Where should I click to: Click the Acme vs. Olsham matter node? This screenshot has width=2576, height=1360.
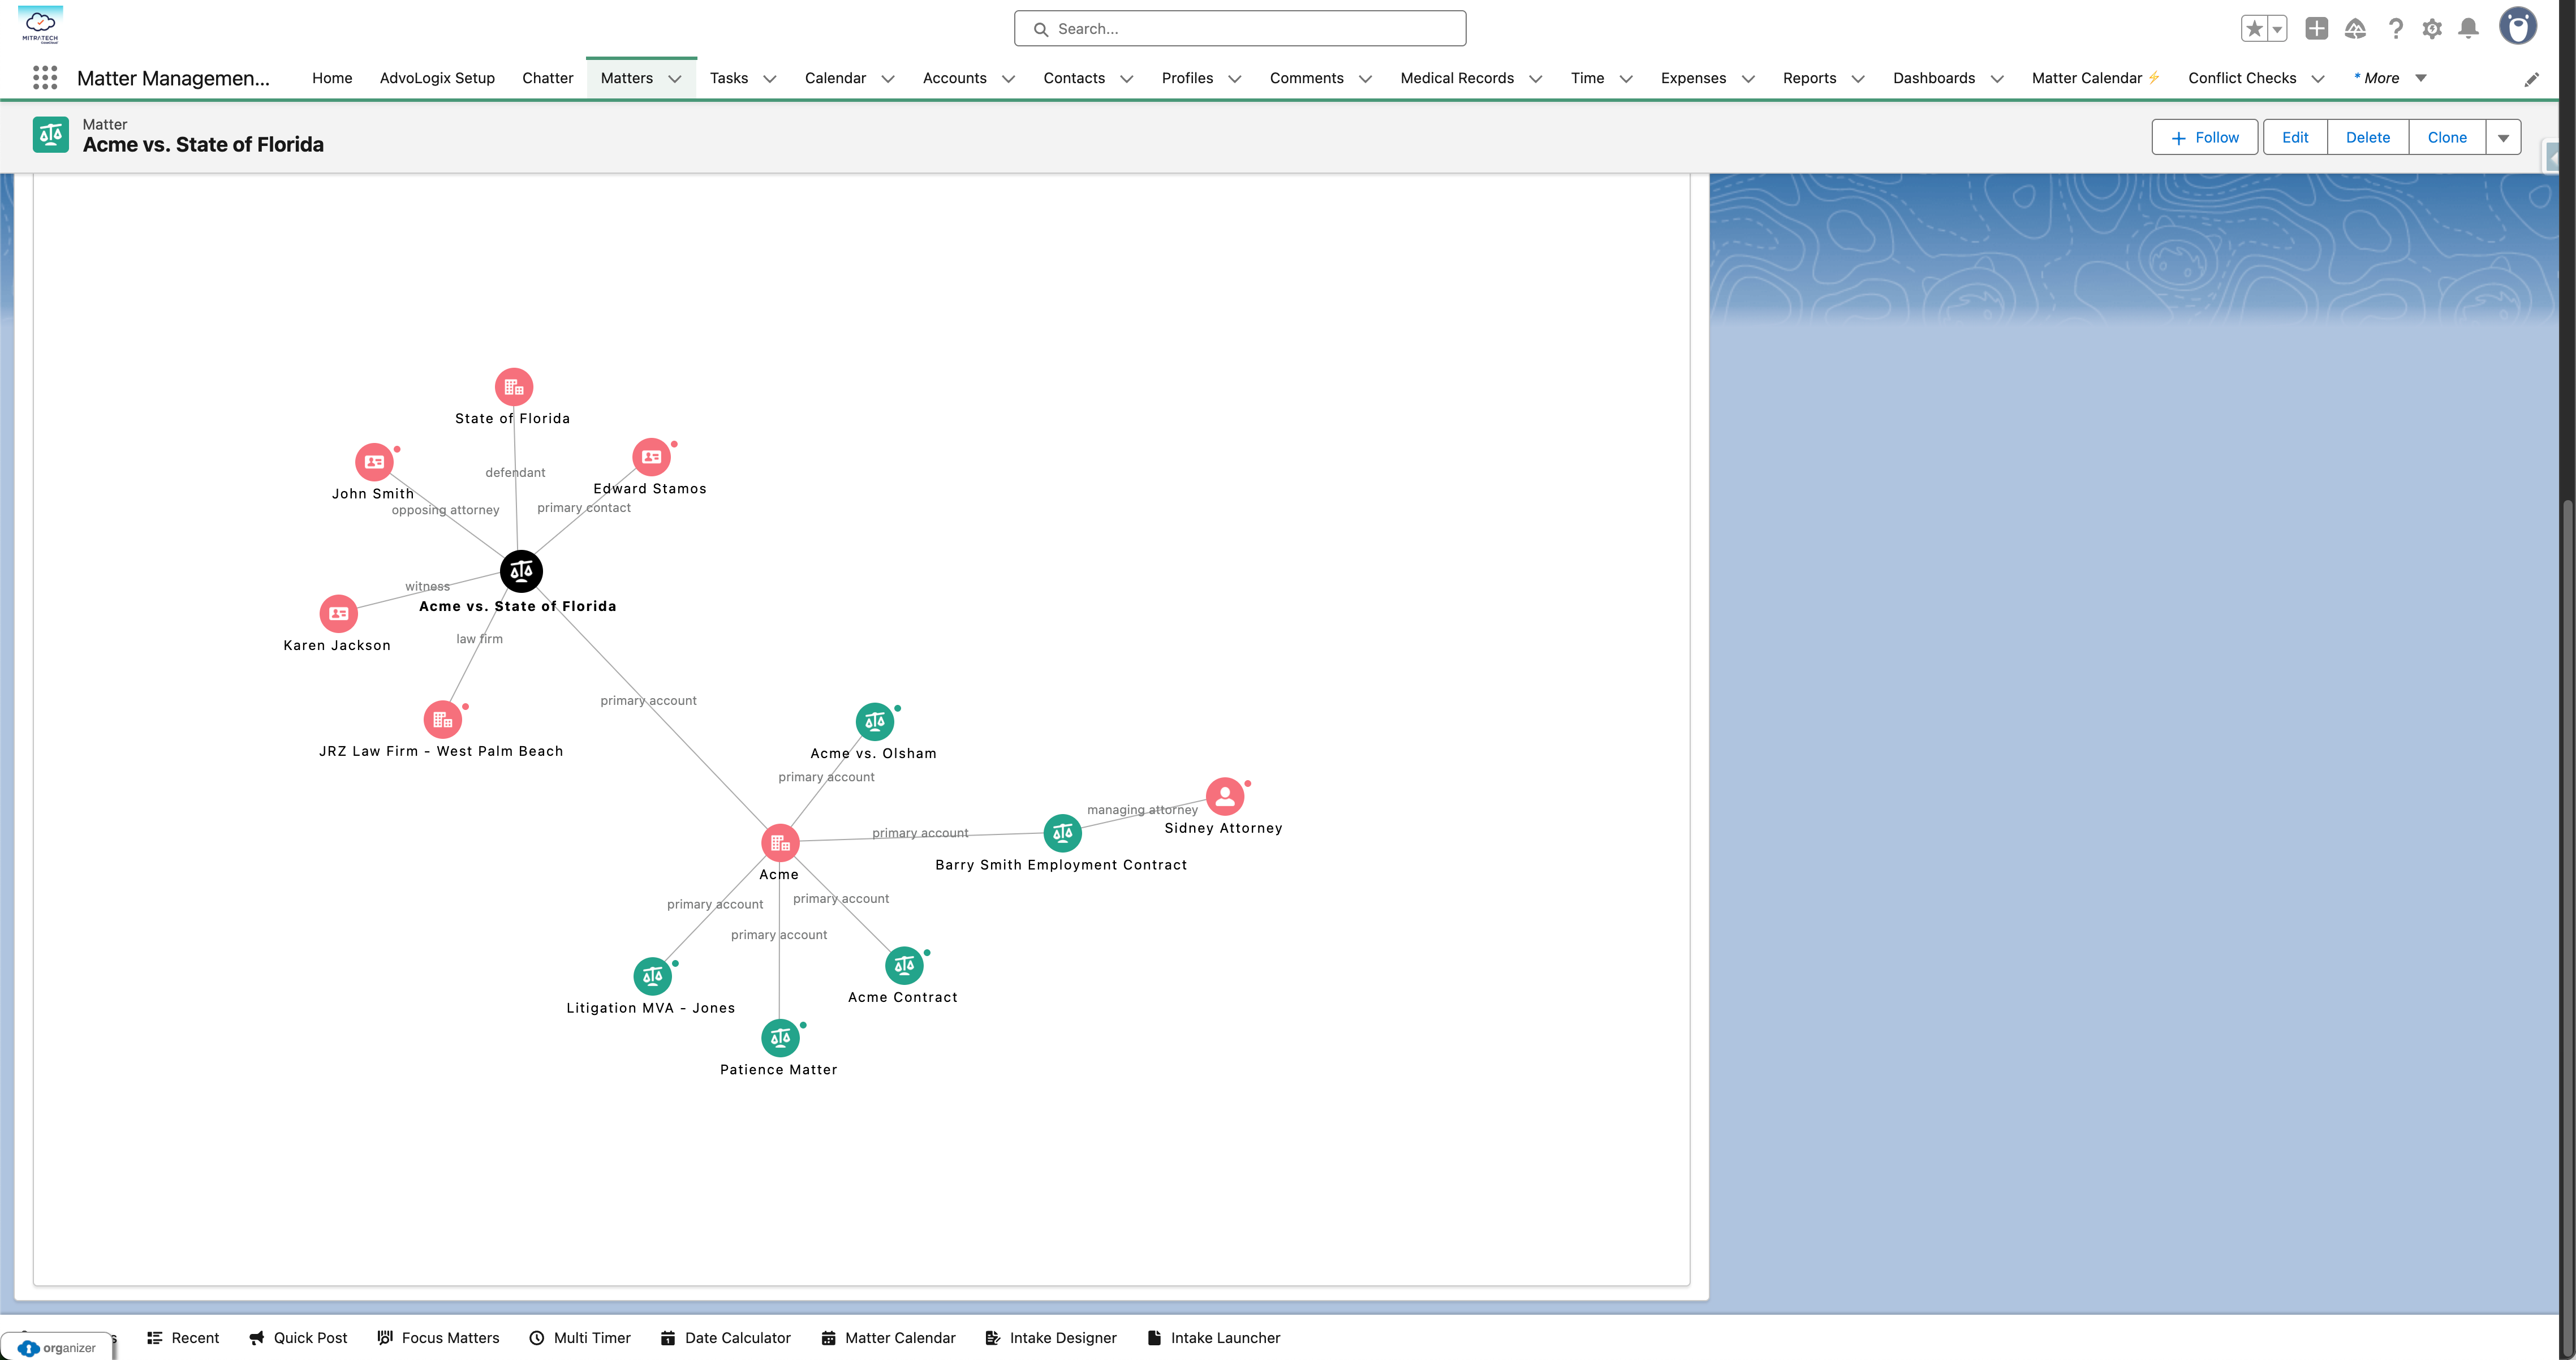874,721
